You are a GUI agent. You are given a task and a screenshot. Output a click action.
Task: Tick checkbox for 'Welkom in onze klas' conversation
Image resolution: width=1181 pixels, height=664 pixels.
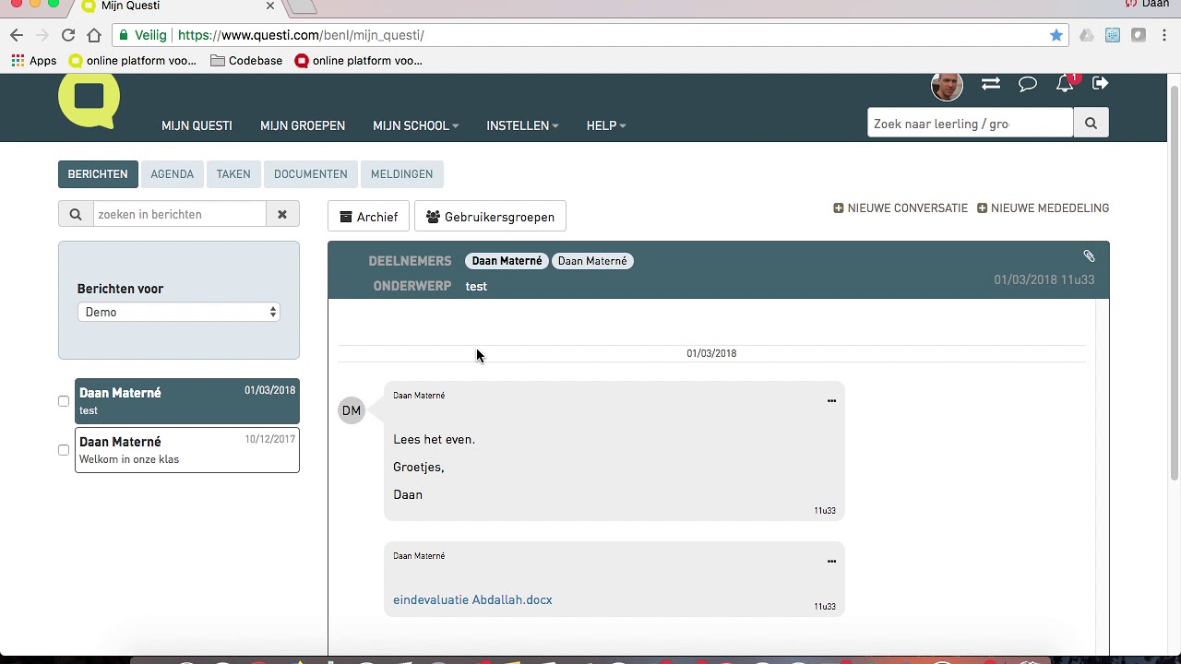(x=64, y=450)
